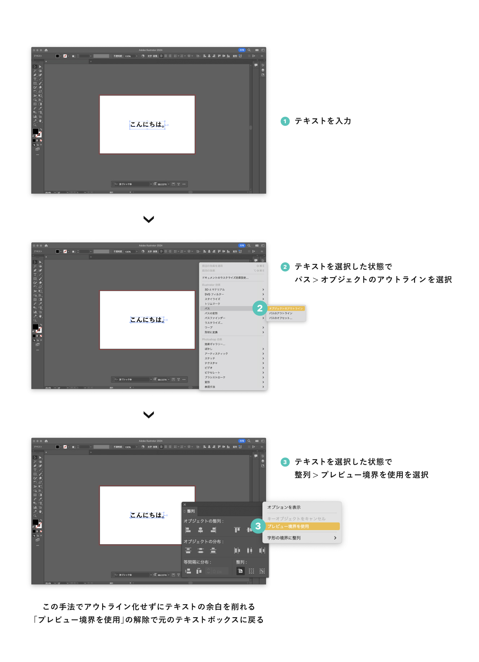
Task: Click the stroke swatch in step 1 toolbox
Action: [x=39, y=135]
